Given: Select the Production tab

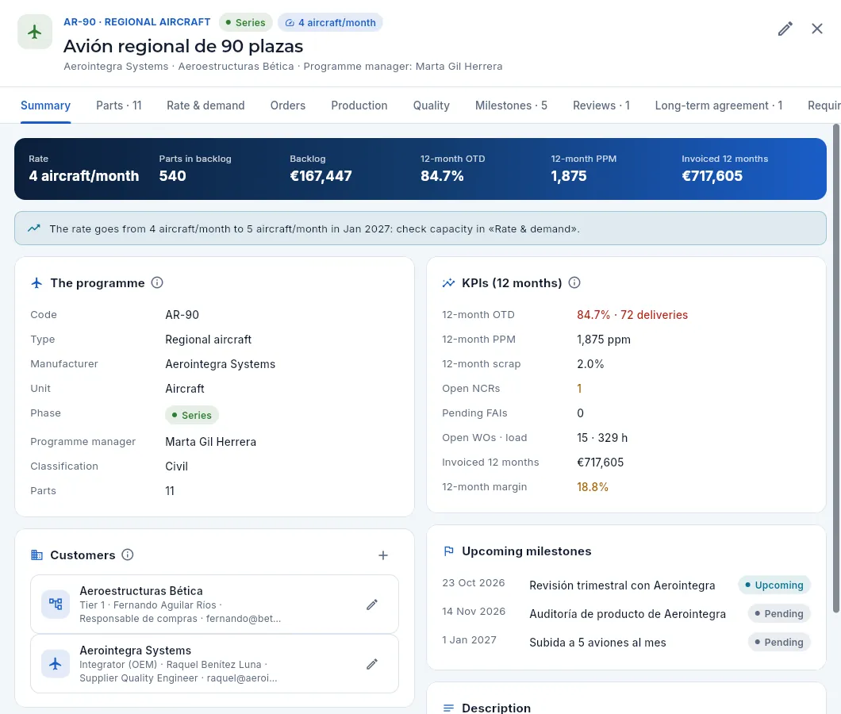Looking at the screenshot, I should point(359,106).
